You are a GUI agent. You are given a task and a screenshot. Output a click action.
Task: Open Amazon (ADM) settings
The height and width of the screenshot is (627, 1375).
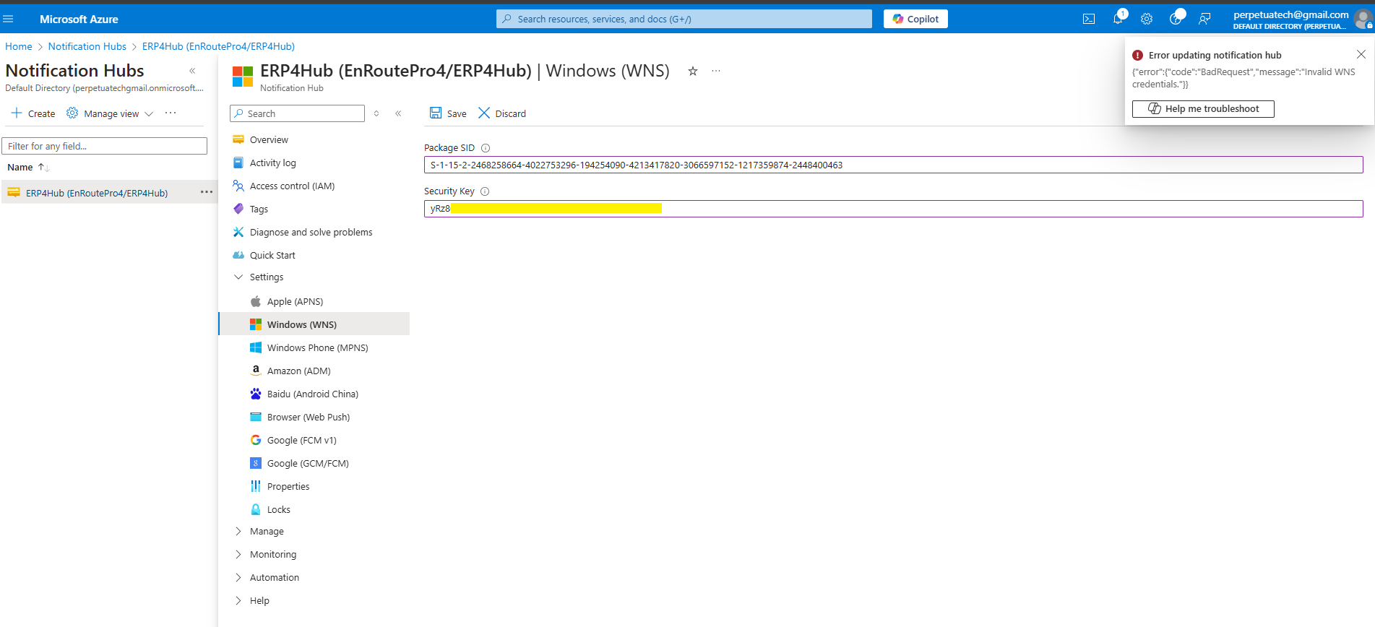(298, 371)
